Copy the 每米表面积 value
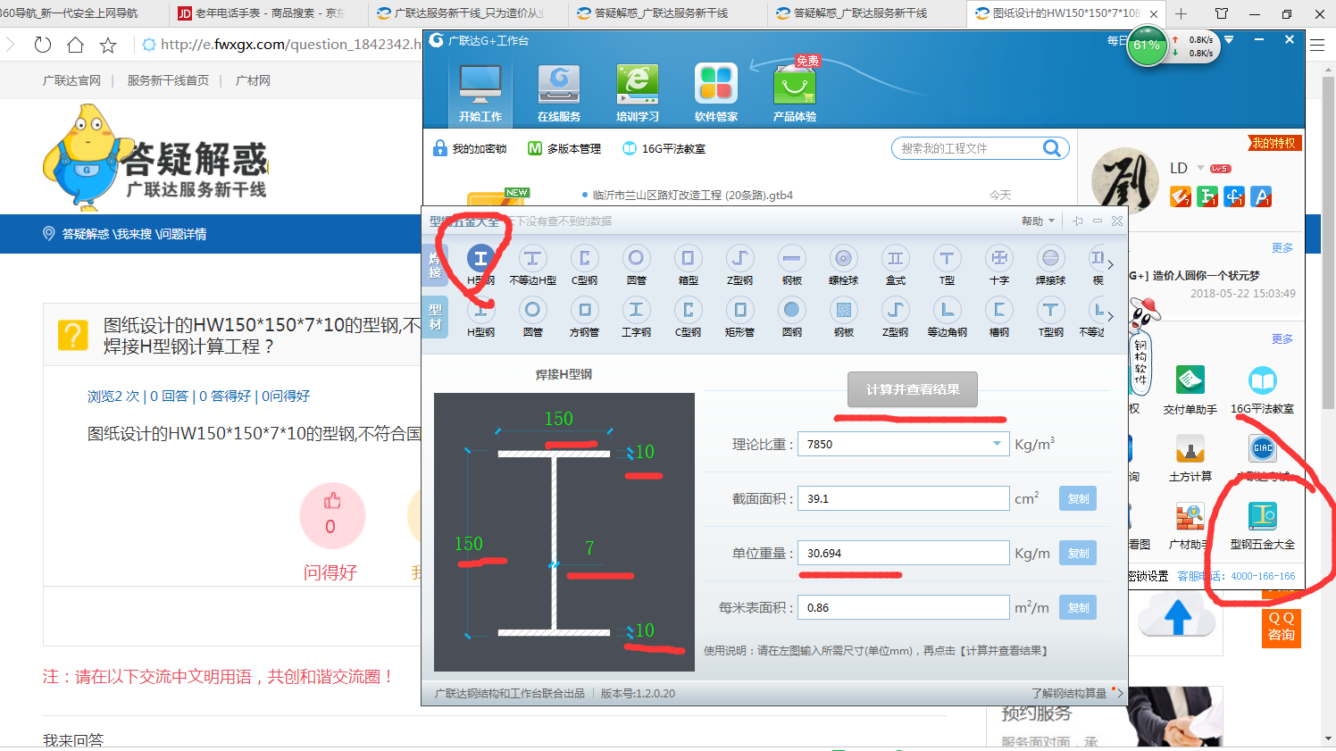The width and height of the screenshot is (1336, 751). (1078, 608)
